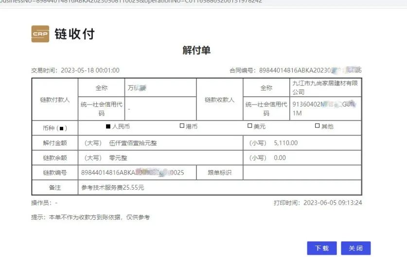Select the 港币 currency checkbox
Screen dimensions: 407x266
(x=182, y=126)
